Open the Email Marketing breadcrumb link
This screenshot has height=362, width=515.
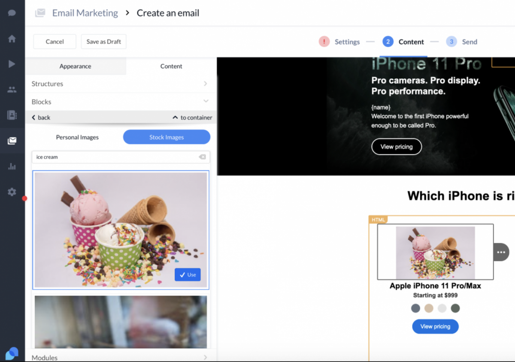(85, 13)
